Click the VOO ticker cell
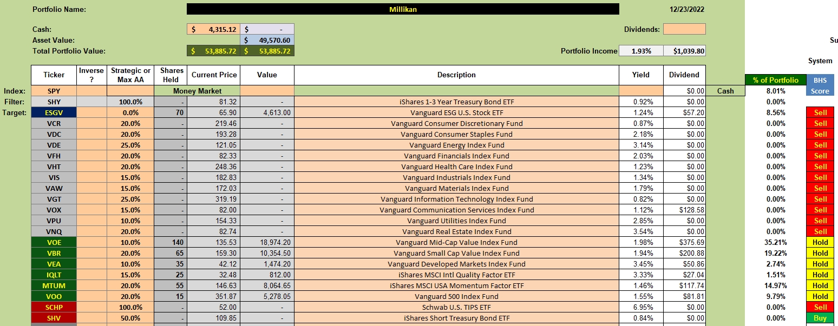 point(54,296)
